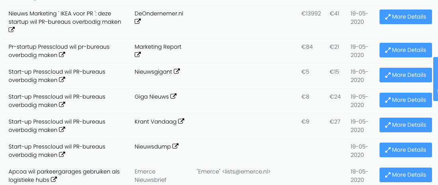
Task: Click the blue side tab at right edge
Action: tap(436, 79)
